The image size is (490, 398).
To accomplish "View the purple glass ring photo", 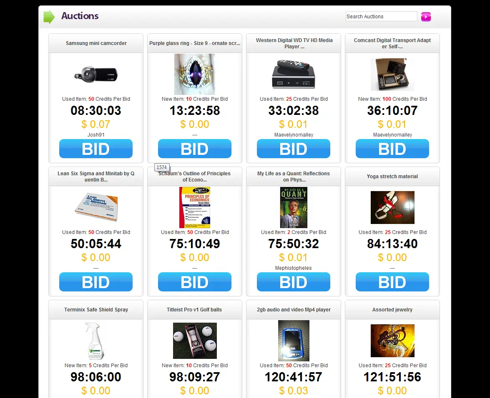I will pos(195,74).
